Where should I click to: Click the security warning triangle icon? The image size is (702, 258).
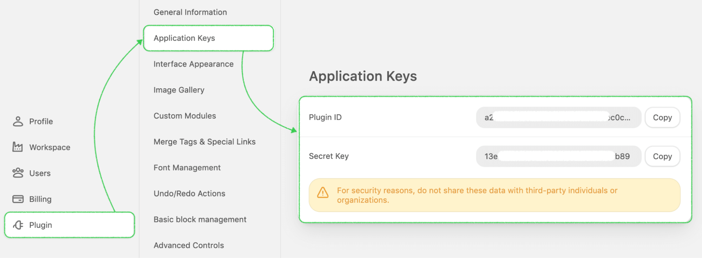point(323,193)
